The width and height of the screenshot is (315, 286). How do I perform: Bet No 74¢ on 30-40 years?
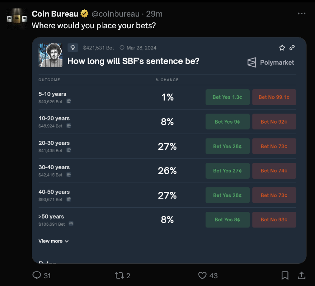pyautogui.click(x=274, y=171)
